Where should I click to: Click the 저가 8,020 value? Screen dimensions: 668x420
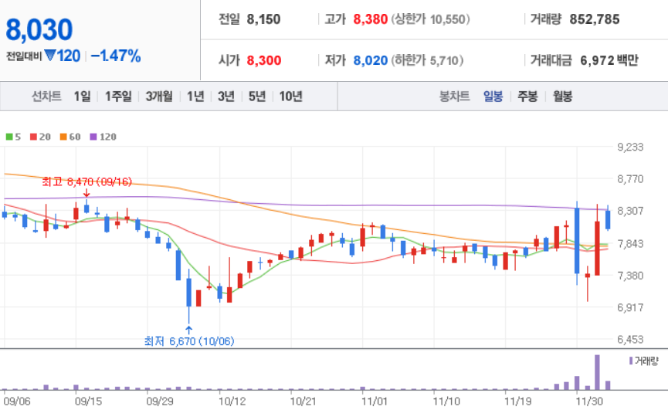coord(370,60)
